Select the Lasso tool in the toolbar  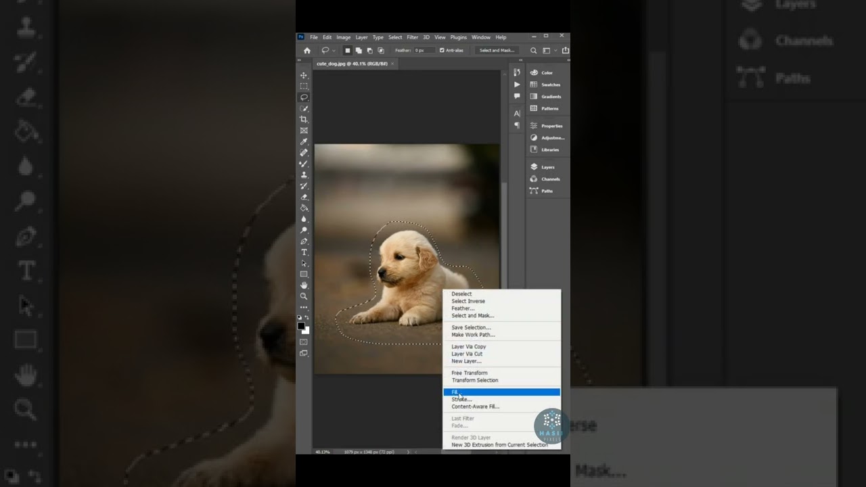[304, 97]
